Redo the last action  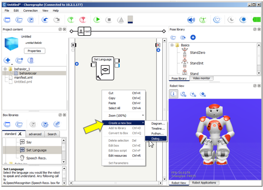coord(57,20)
